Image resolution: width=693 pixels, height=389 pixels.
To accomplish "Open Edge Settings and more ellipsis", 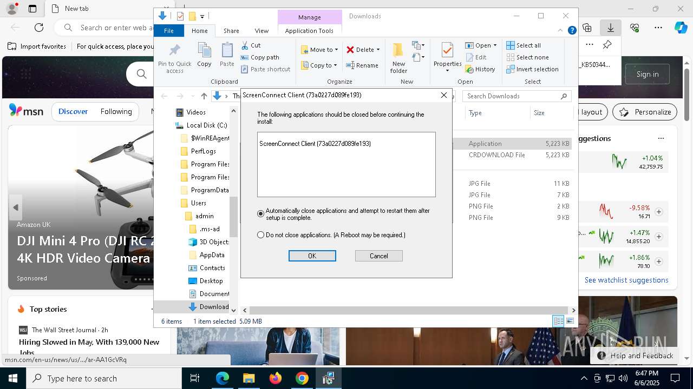I will click(658, 28).
